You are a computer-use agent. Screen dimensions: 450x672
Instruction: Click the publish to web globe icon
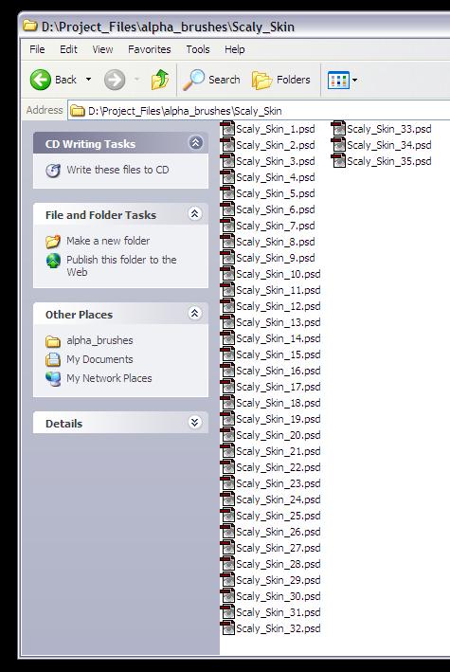pyautogui.click(x=53, y=261)
